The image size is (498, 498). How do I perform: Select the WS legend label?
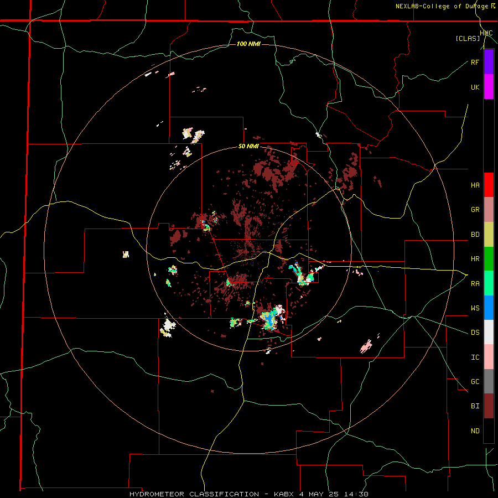tap(475, 308)
